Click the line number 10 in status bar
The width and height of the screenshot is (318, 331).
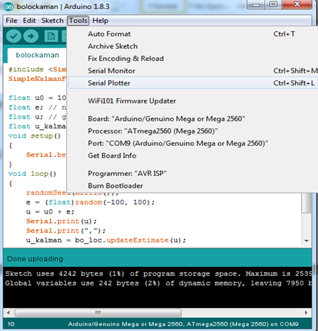10,324
